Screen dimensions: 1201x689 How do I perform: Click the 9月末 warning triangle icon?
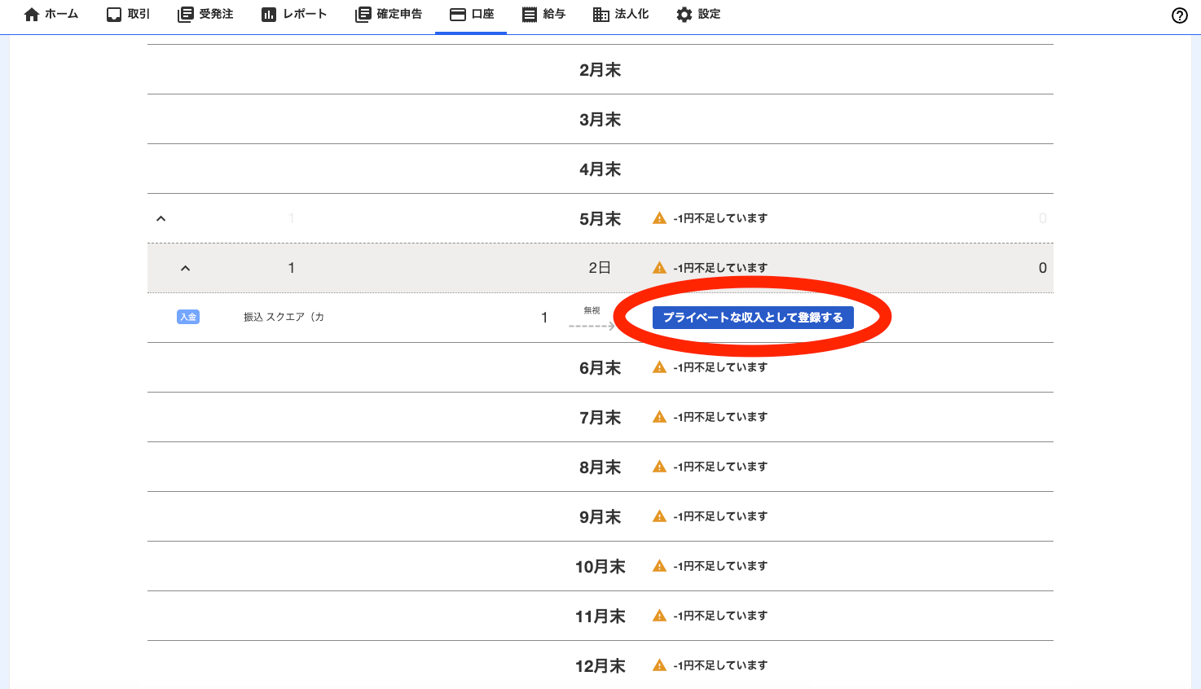pos(660,516)
